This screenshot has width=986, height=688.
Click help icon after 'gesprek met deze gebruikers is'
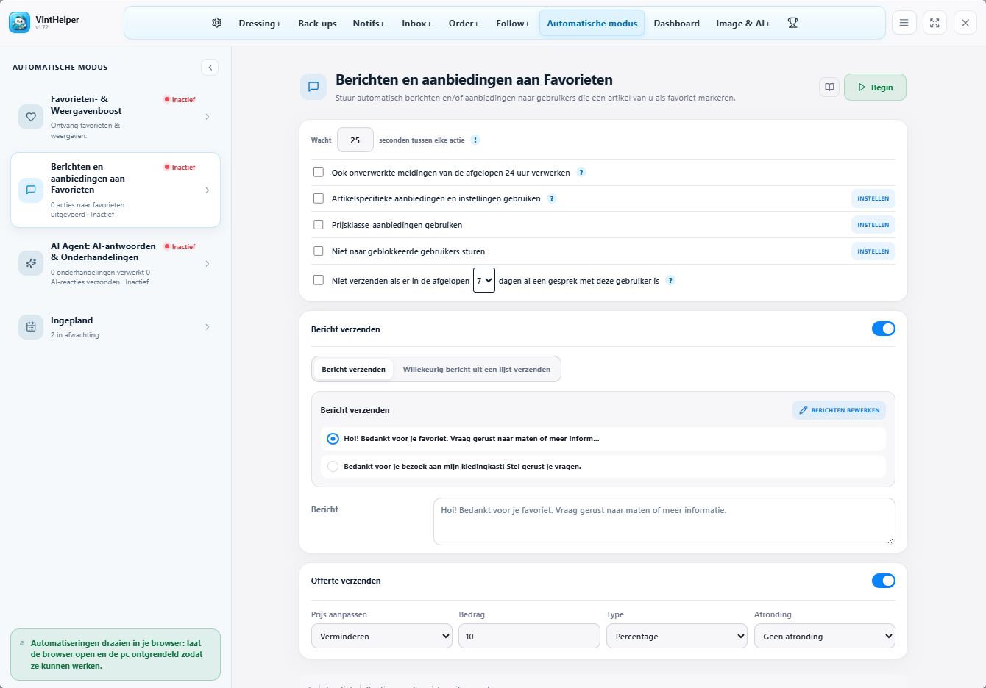coord(670,280)
